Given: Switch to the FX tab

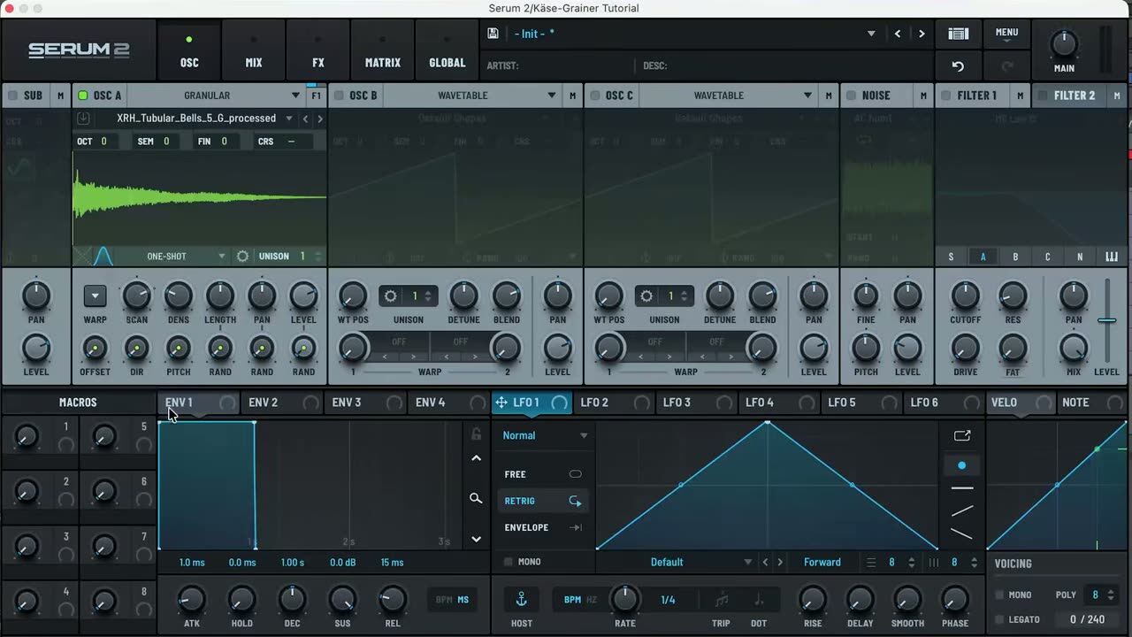Looking at the screenshot, I should [x=318, y=51].
